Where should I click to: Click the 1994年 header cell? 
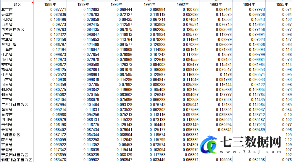[x=249, y=5]
